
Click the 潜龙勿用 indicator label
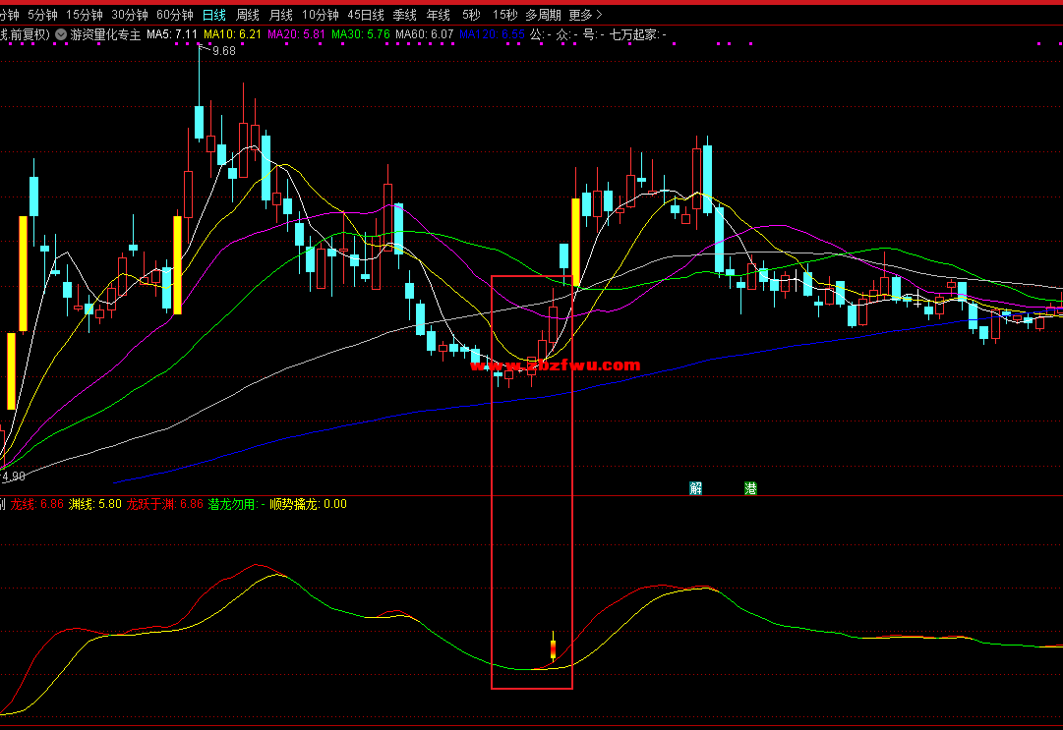coord(236,504)
